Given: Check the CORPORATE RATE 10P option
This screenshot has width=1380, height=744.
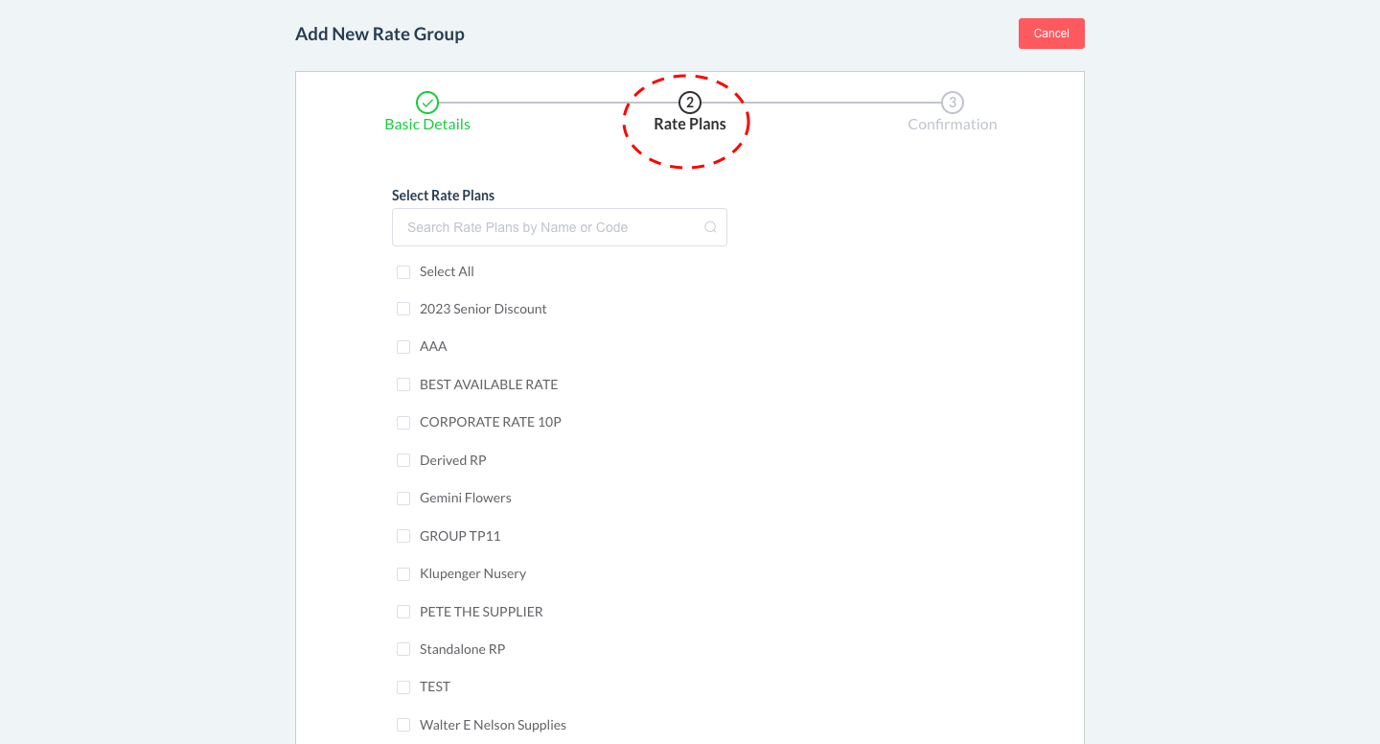Looking at the screenshot, I should pos(403,423).
